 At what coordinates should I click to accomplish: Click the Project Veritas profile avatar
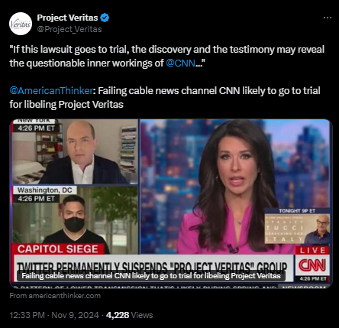(x=21, y=24)
